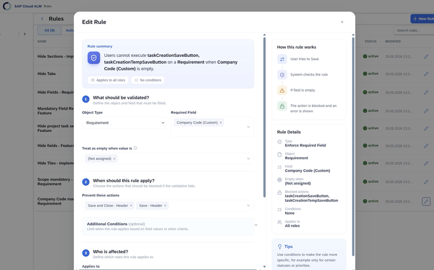The image size is (434, 270).
Task: Remove the Company Code (Custom) tag
Action: [220, 123]
